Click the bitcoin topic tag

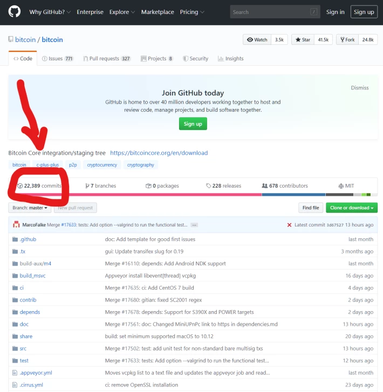point(19,165)
